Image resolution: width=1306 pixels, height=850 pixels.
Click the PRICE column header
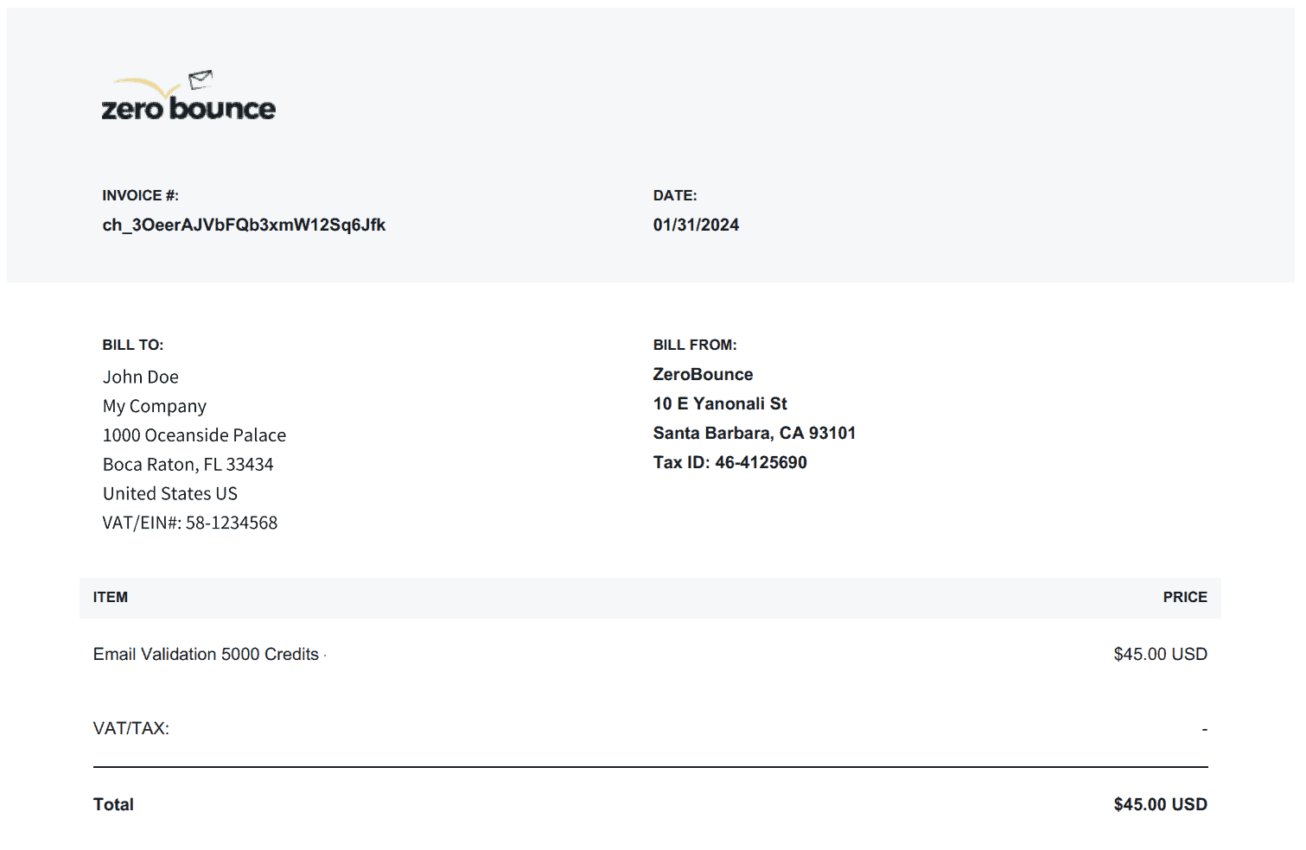click(x=1184, y=597)
